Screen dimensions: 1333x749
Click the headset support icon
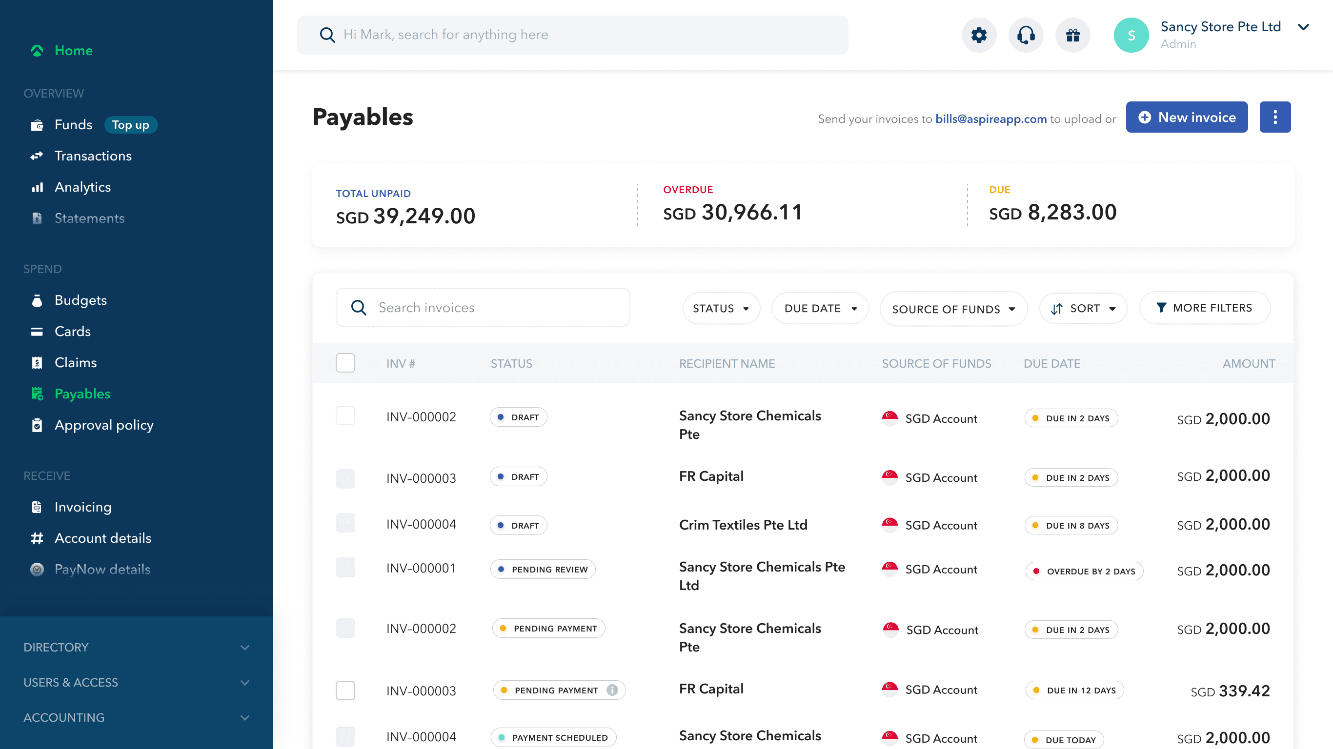[1026, 35]
